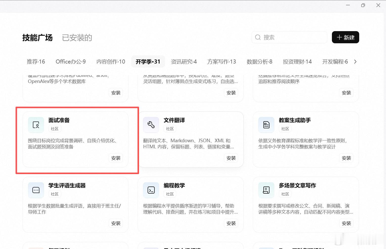Select the 技能广场 heading tab
386x249 pixels.
coord(37,38)
